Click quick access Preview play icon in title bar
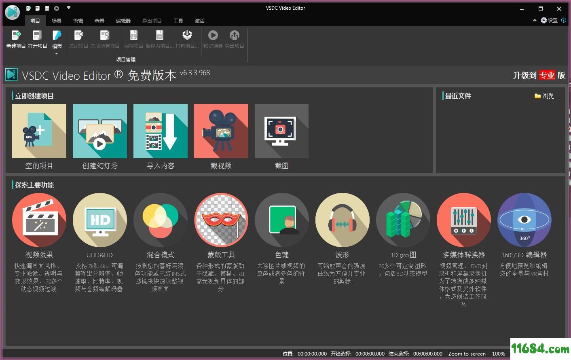The width and height of the screenshot is (571, 360). click(56, 8)
